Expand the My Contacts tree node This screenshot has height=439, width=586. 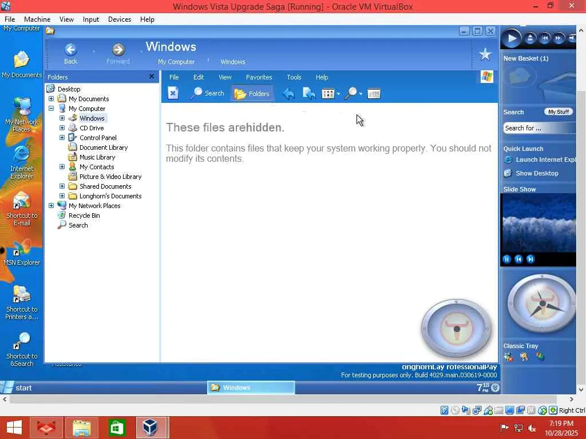pyautogui.click(x=62, y=167)
